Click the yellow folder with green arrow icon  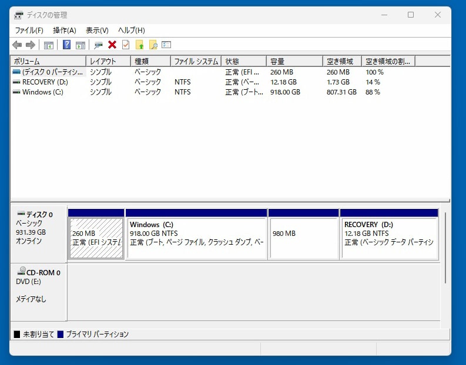[139, 45]
